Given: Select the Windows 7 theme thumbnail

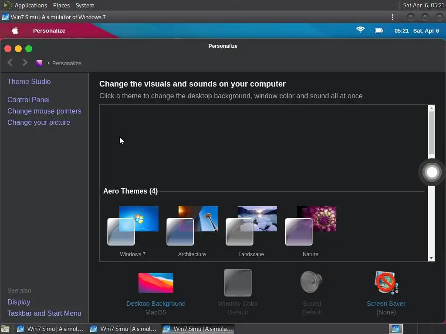Looking at the screenshot, I should (x=133, y=226).
